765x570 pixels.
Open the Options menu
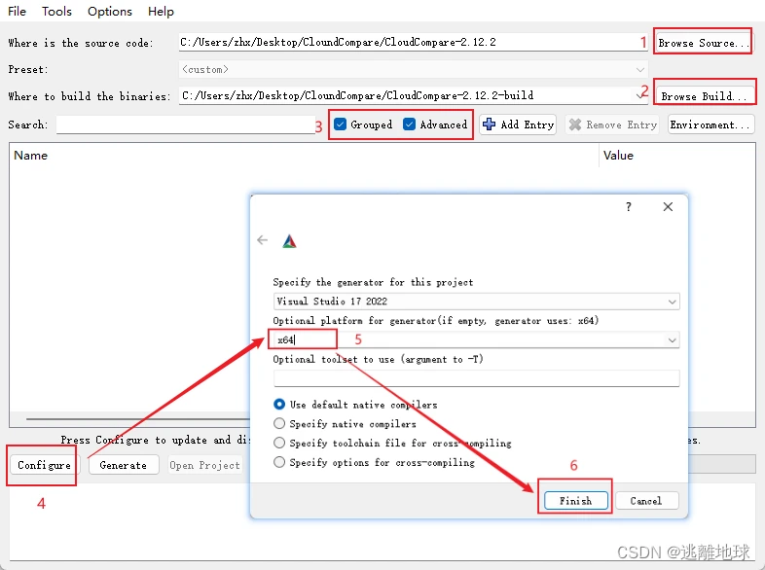110,12
